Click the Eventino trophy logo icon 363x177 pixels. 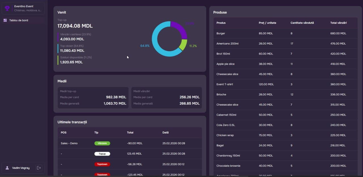point(7,8)
